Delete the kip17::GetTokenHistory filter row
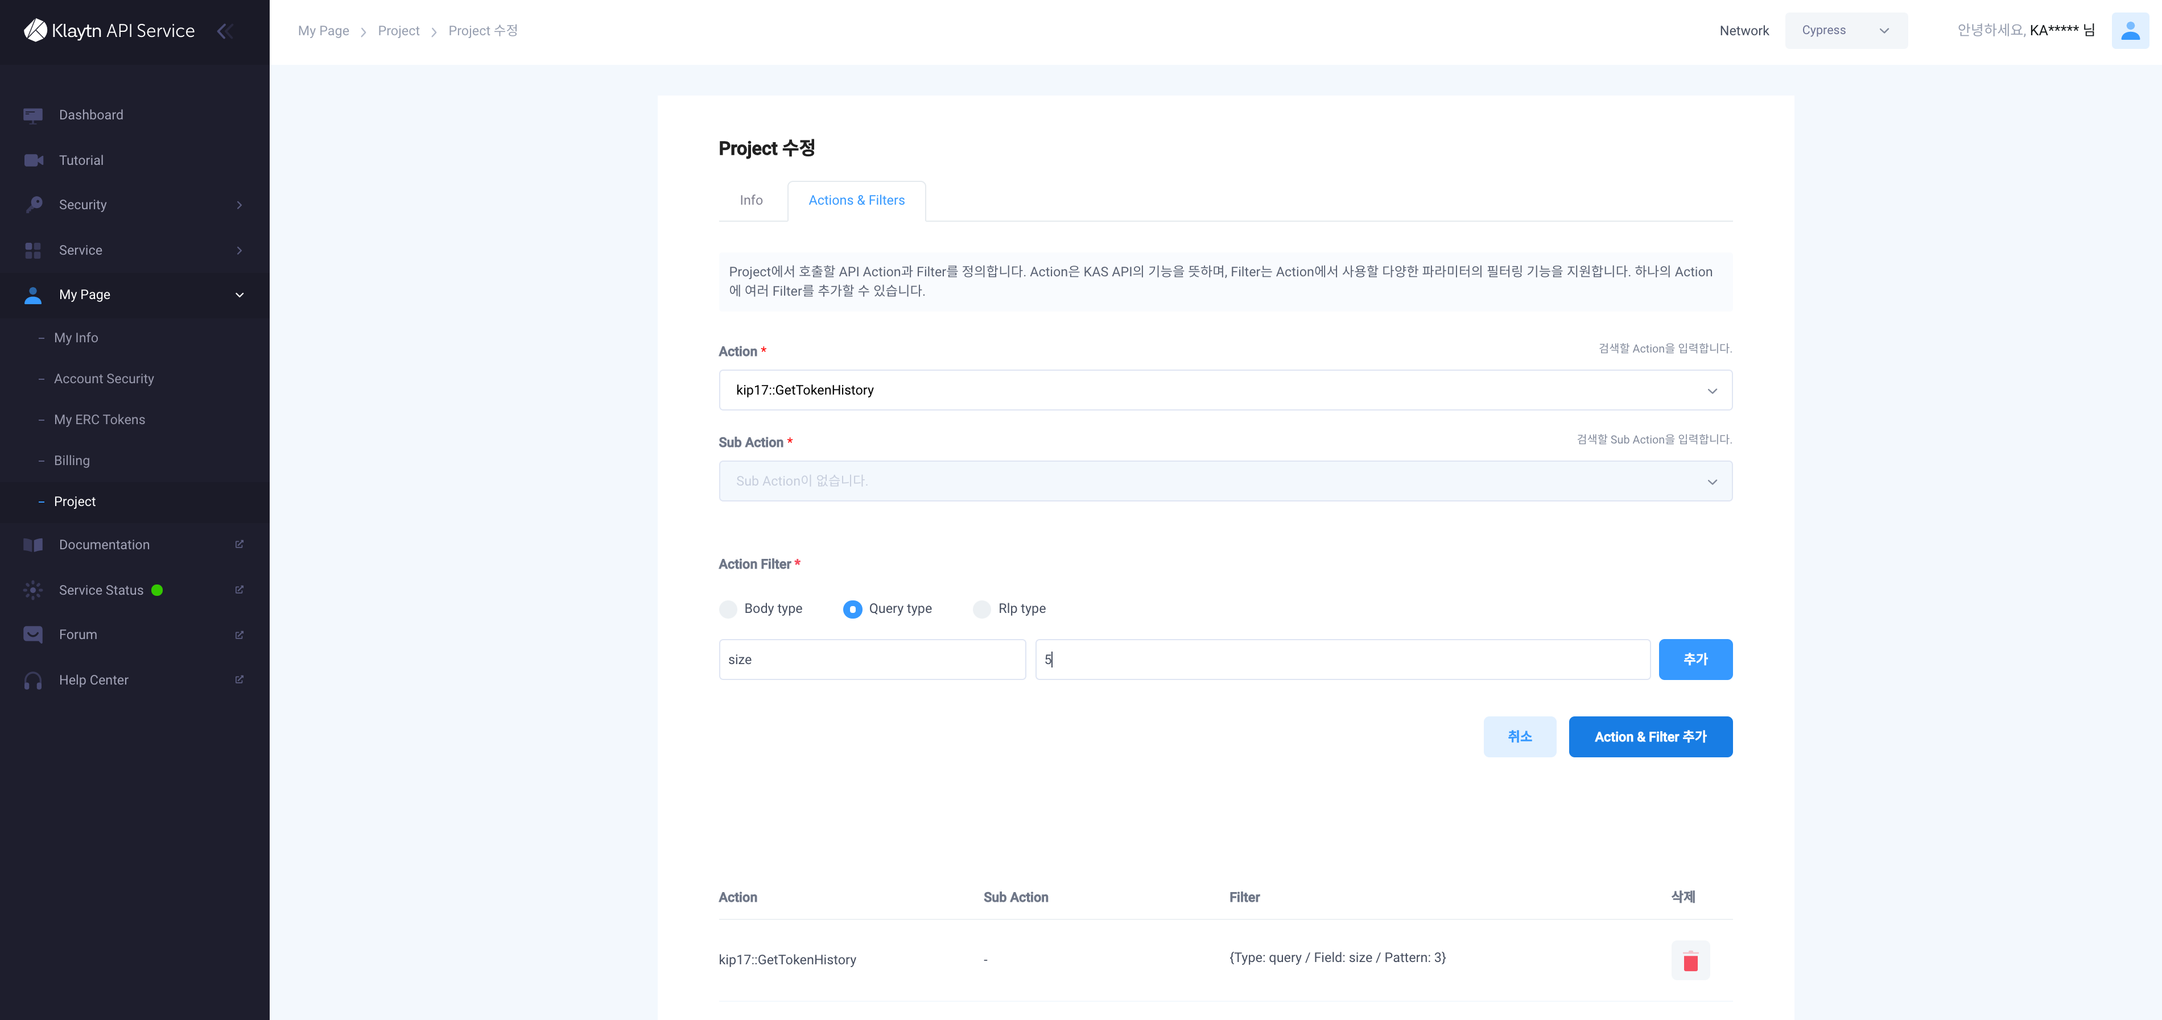The width and height of the screenshot is (2162, 1020). click(1690, 960)
